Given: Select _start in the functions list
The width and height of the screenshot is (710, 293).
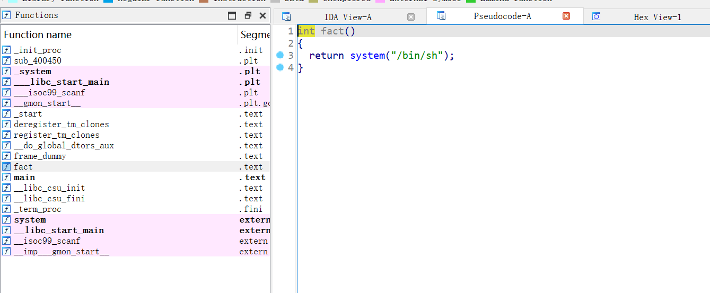Looking at the screenshot, I should pyautogui.click(x=135, y=114).
